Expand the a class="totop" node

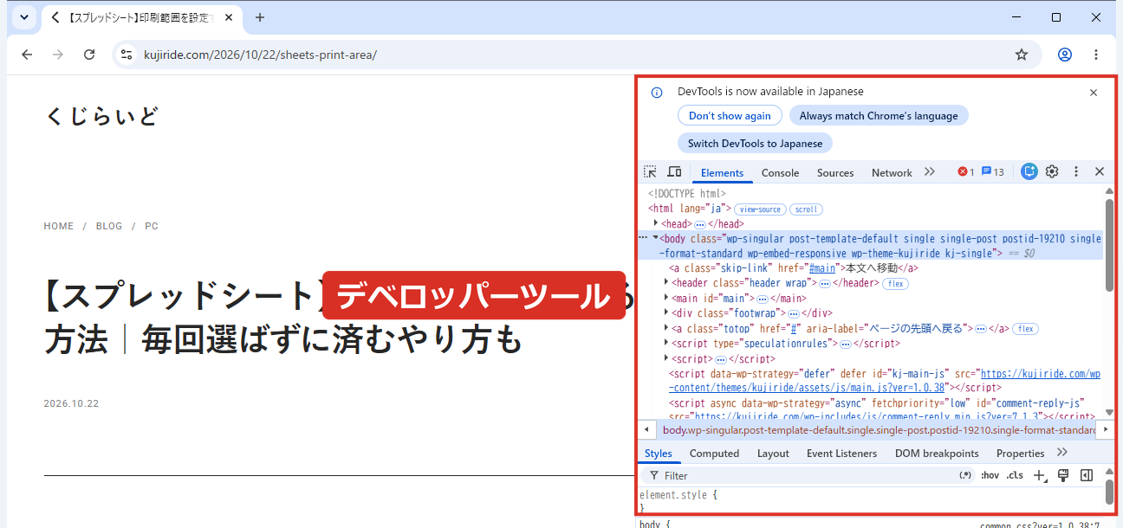[x=665, y=328]
